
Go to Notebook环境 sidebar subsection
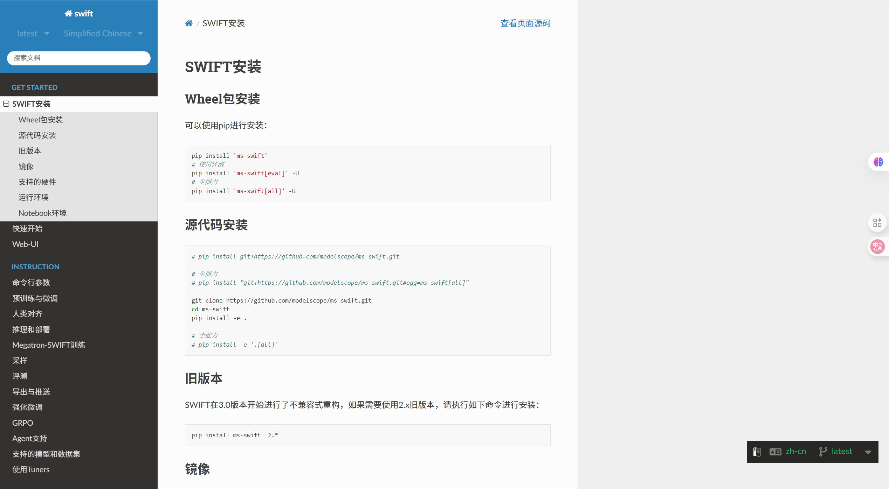pos(42,213)
